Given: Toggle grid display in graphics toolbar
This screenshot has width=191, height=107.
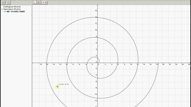Looking at the screenshot, I should tap(39, 3).
